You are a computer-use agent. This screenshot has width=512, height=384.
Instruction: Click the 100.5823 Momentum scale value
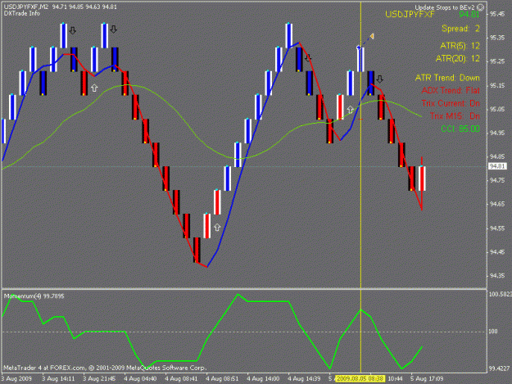[500, 294]
